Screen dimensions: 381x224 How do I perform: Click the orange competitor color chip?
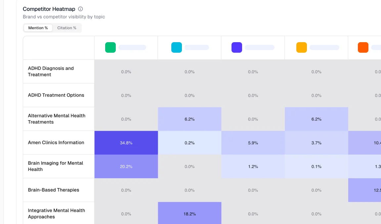click(x=363, y=47)
